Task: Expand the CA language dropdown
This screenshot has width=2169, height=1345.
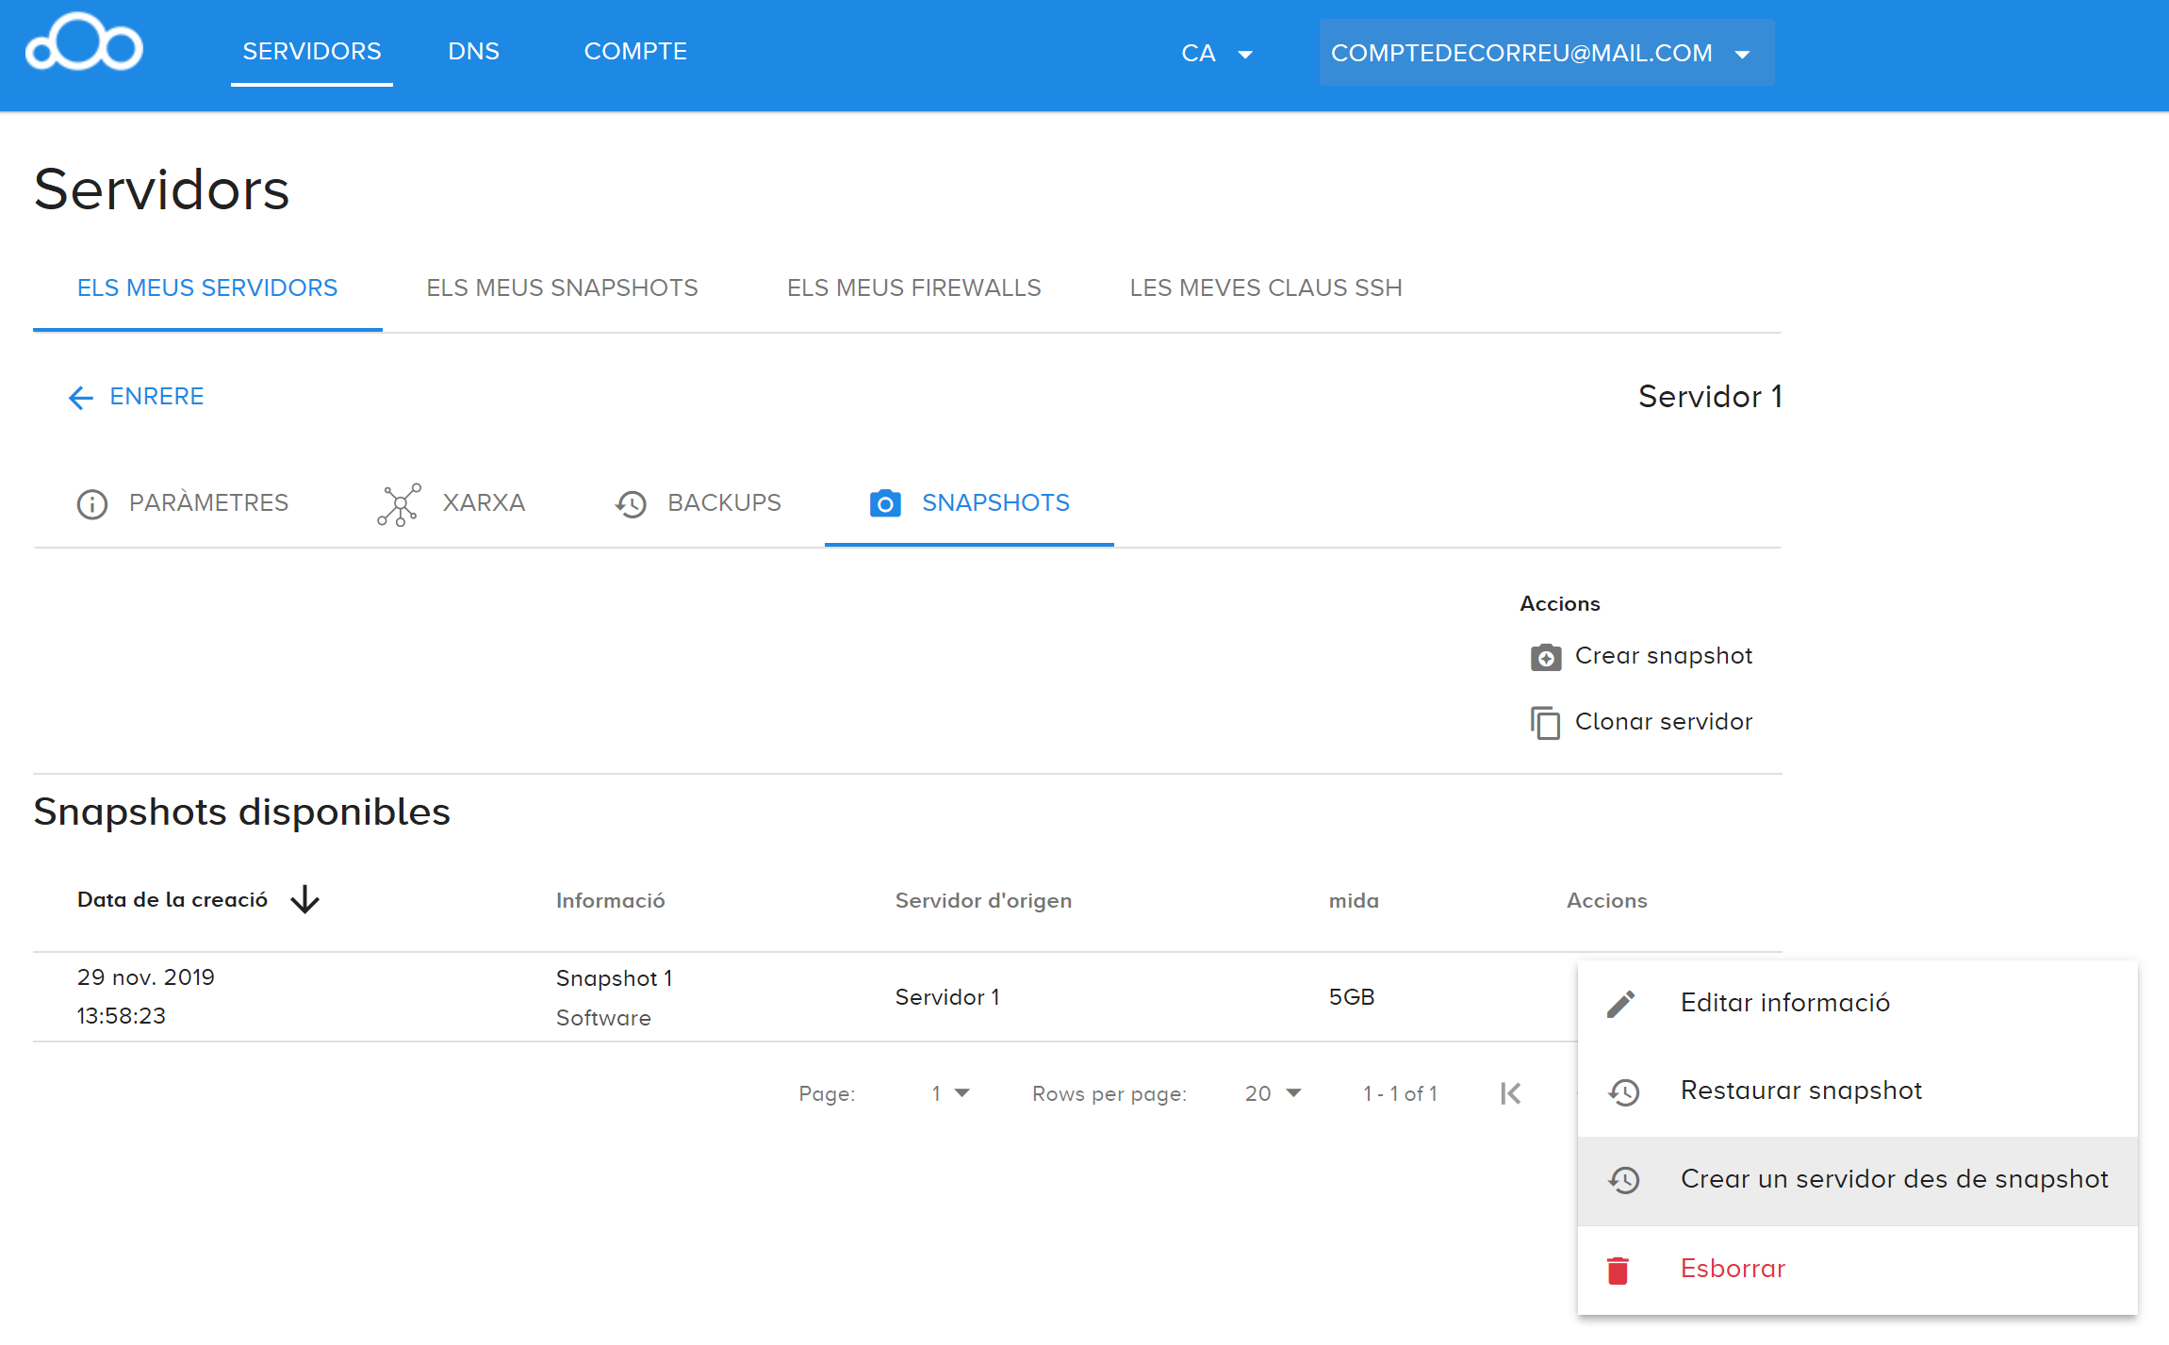Action: (1217, 54)
